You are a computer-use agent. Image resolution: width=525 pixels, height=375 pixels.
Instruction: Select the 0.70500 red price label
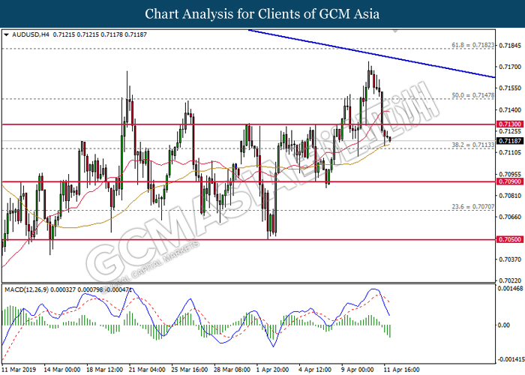pos(510,239)
